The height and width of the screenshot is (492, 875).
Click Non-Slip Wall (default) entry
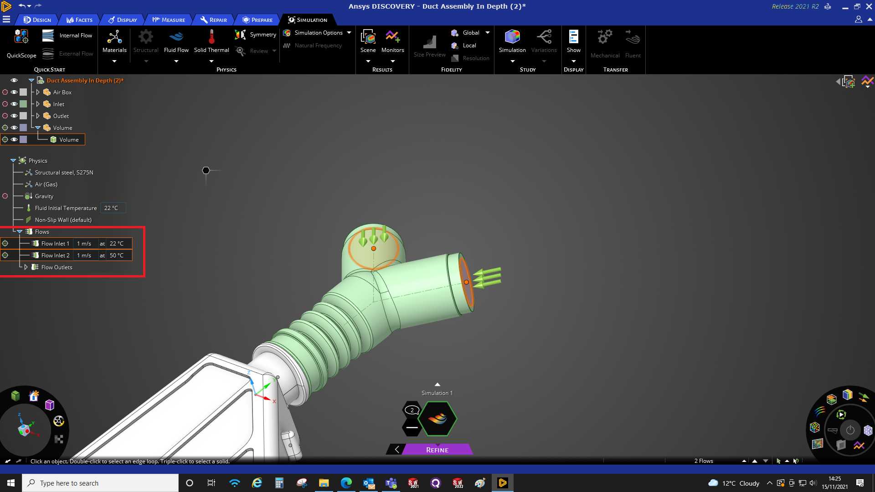pos(63,220)
